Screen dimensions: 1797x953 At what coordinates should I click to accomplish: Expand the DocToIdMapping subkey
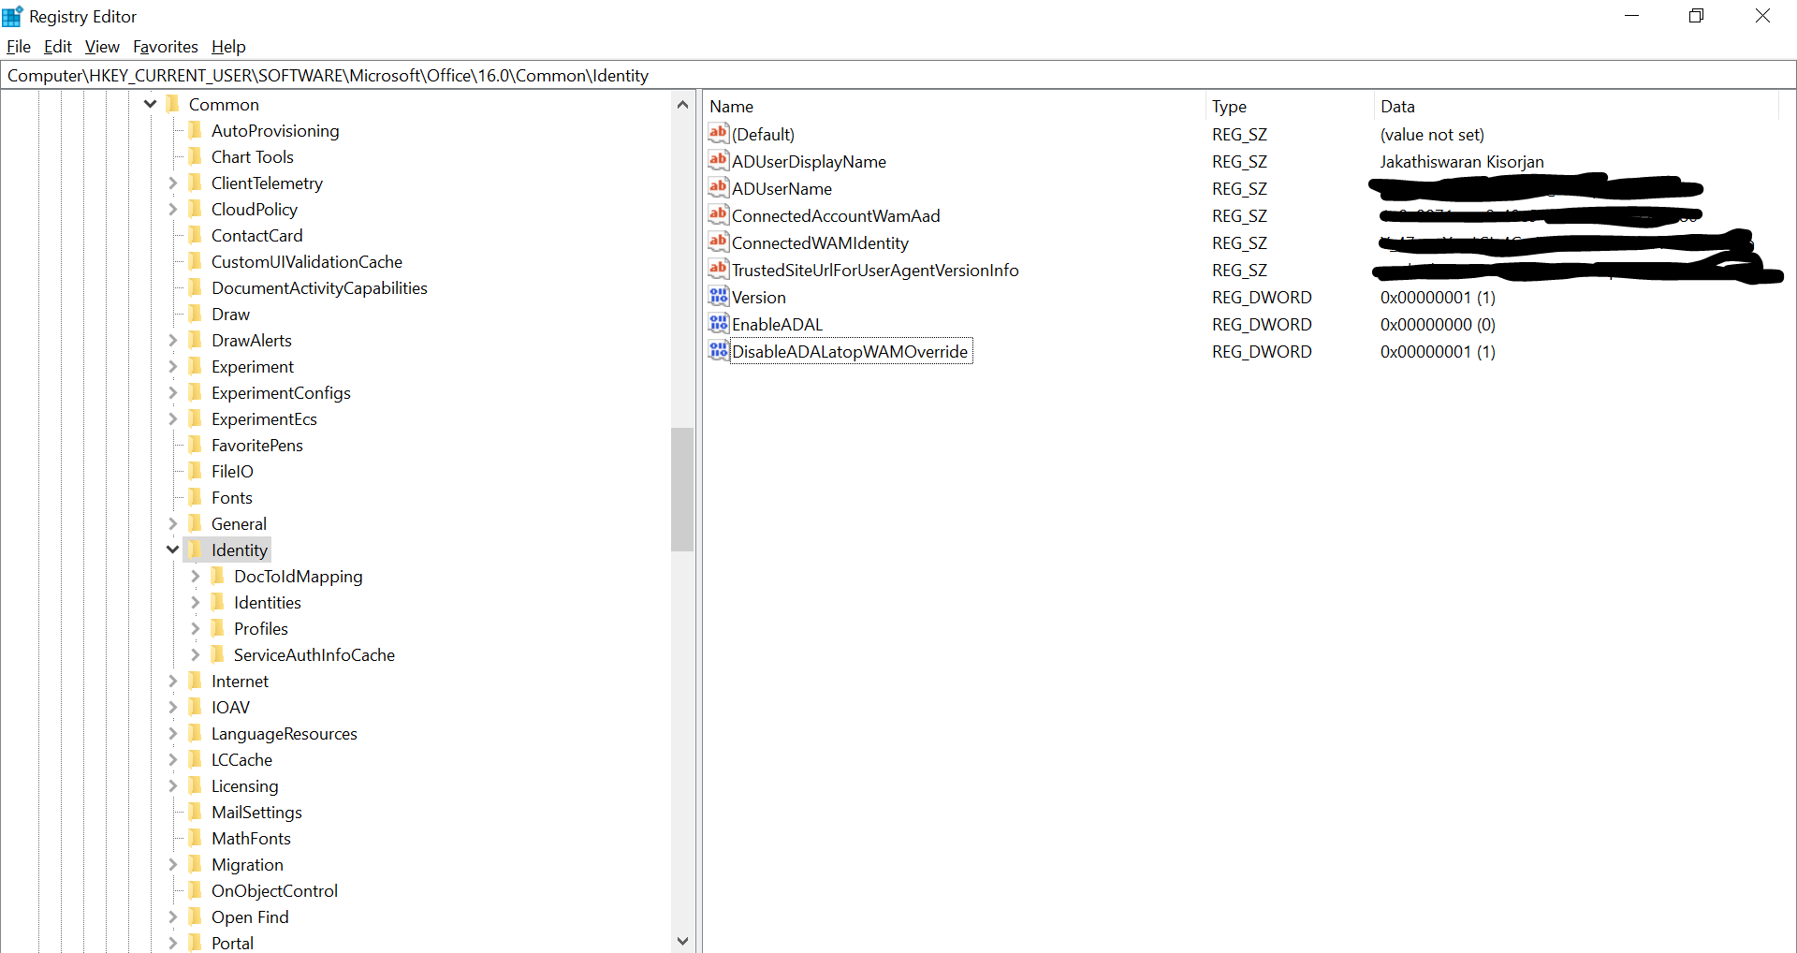[195, 576]
